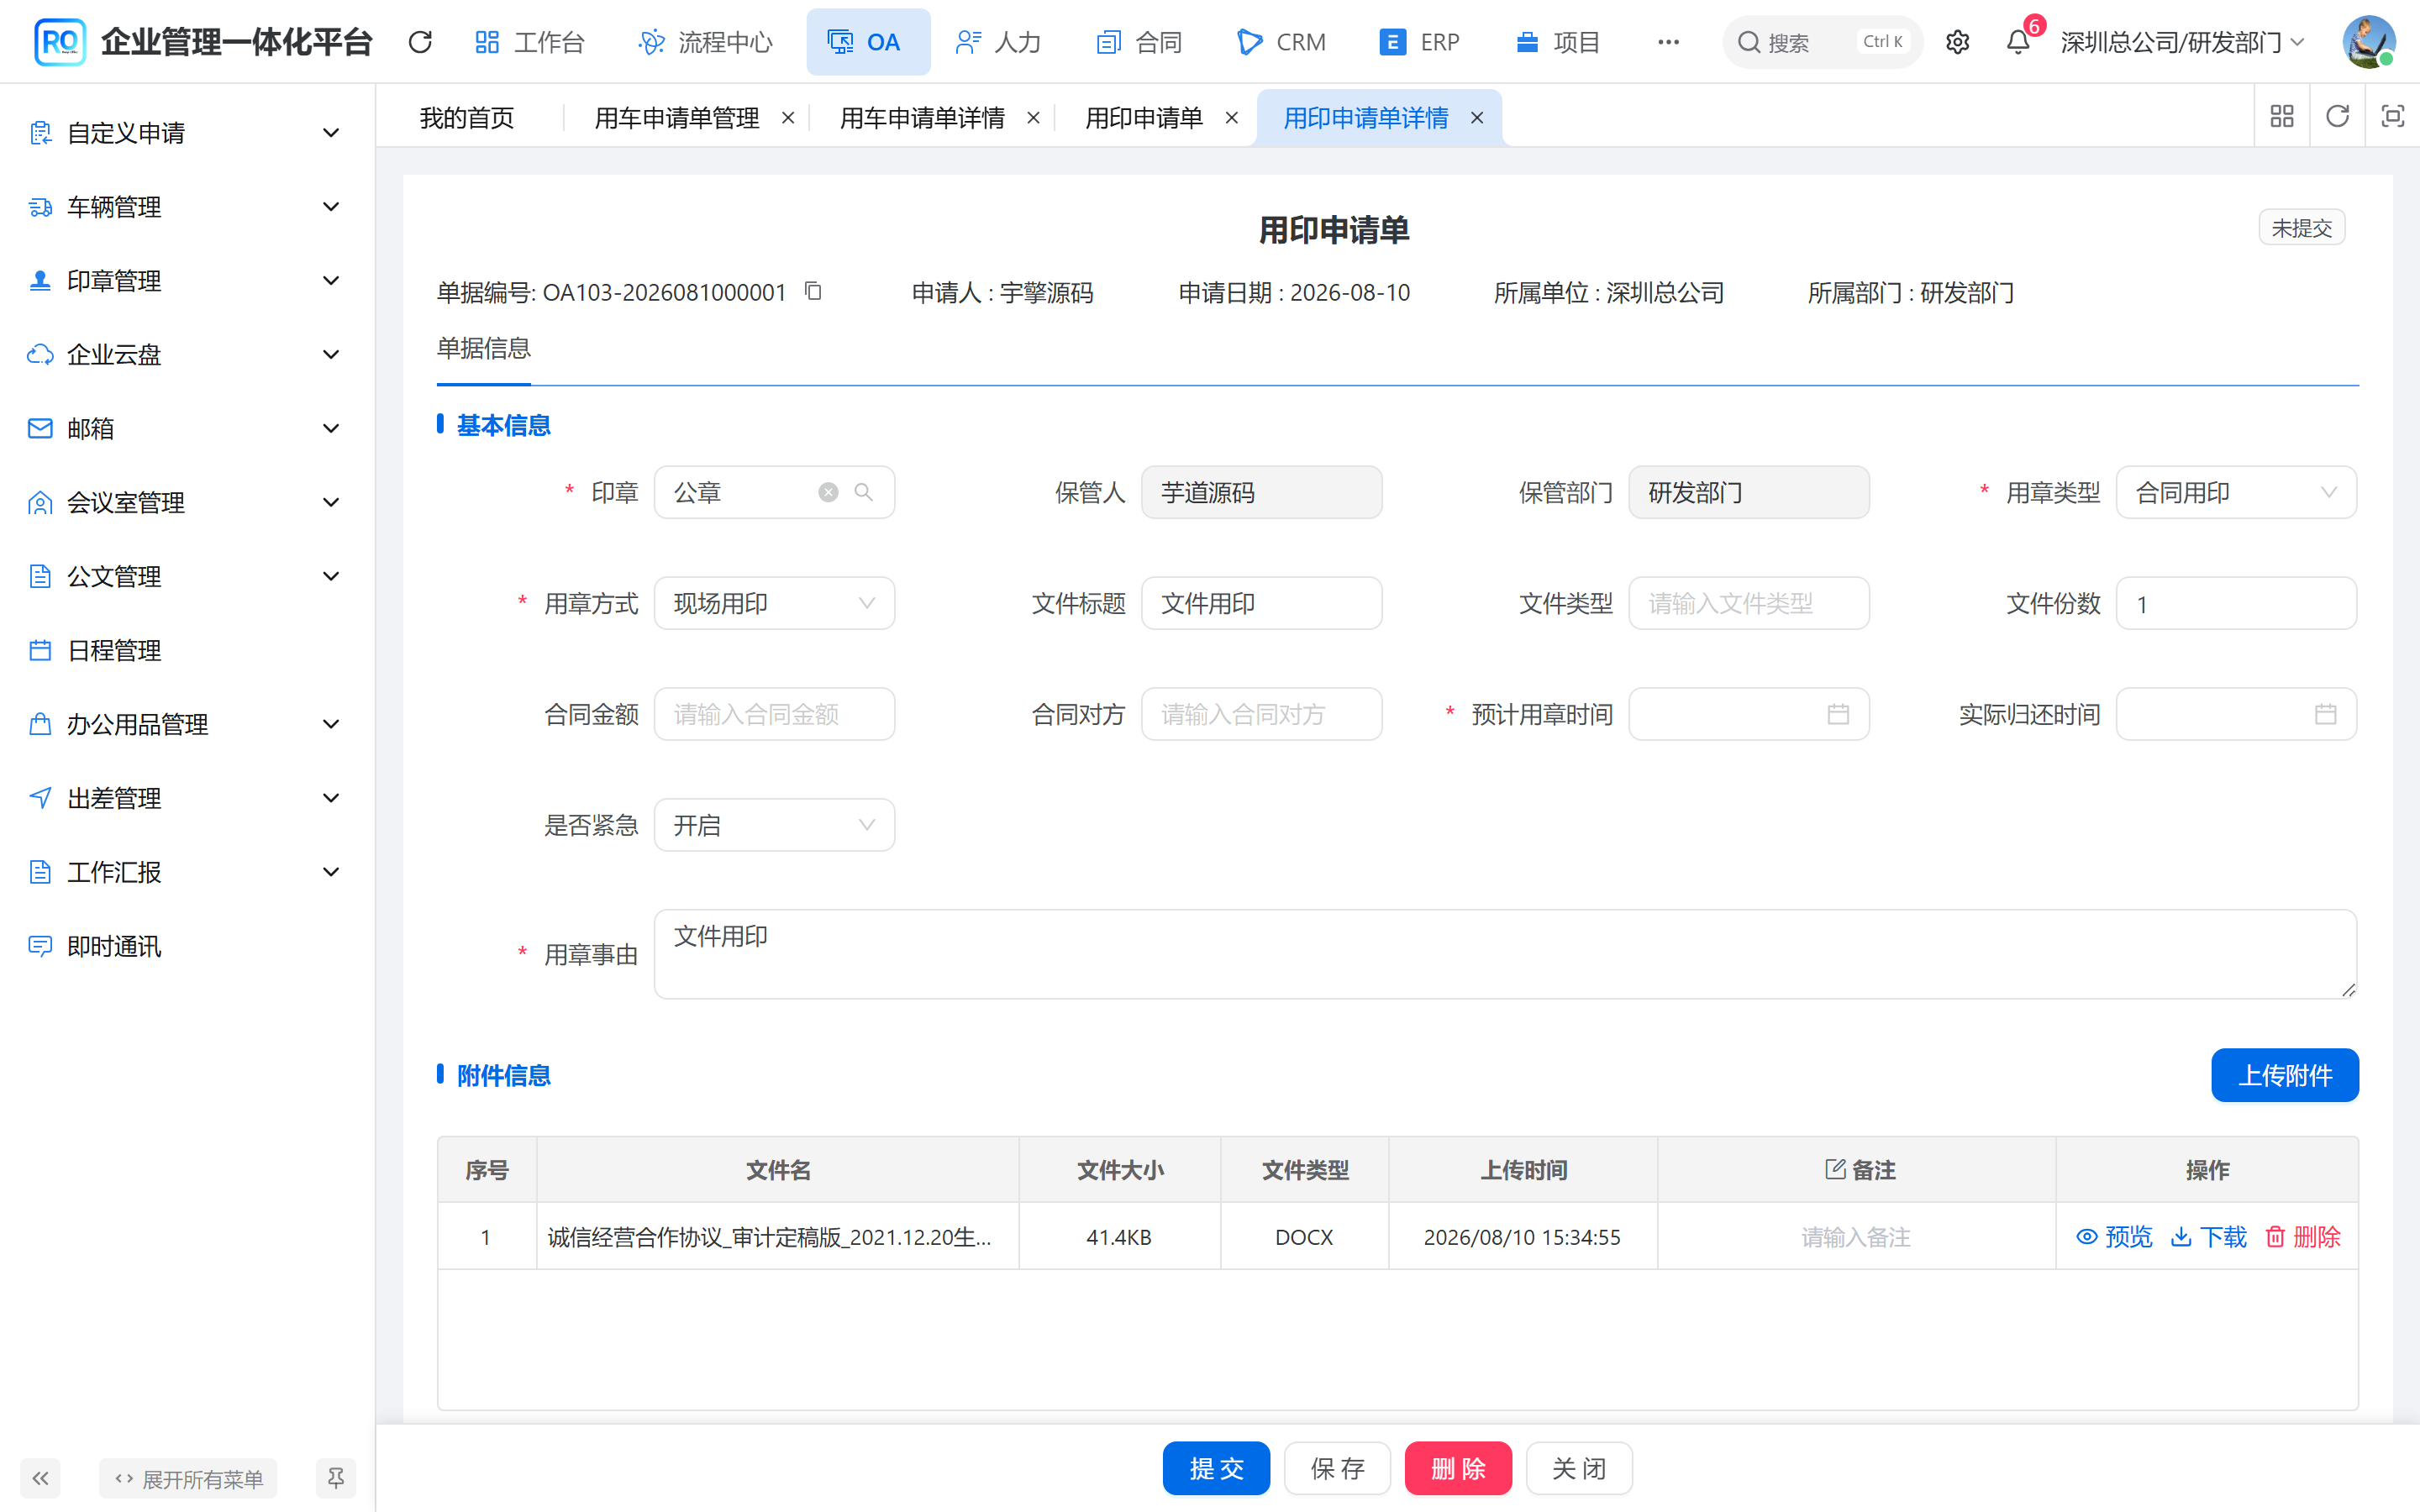Open the 用章类型 dropdown
Screen dimensions: 2420x1512
(x=2236, y=492)
